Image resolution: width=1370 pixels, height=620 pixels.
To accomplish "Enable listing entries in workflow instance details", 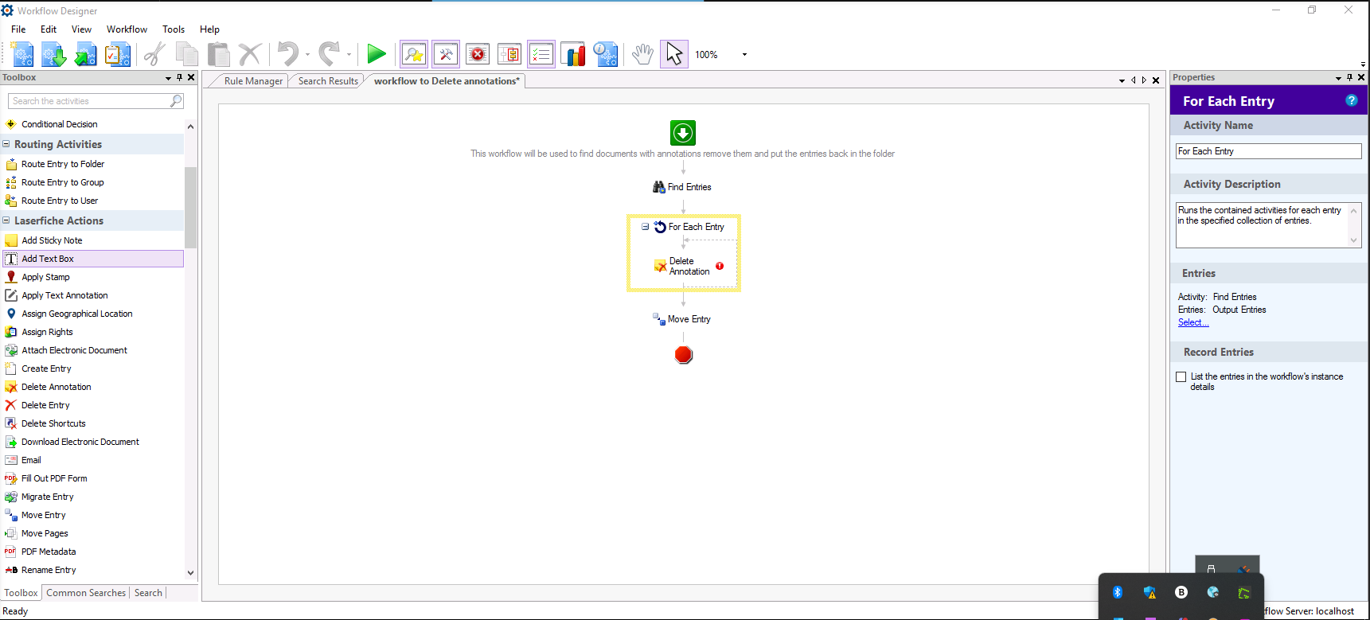I will pos(1181,376).
